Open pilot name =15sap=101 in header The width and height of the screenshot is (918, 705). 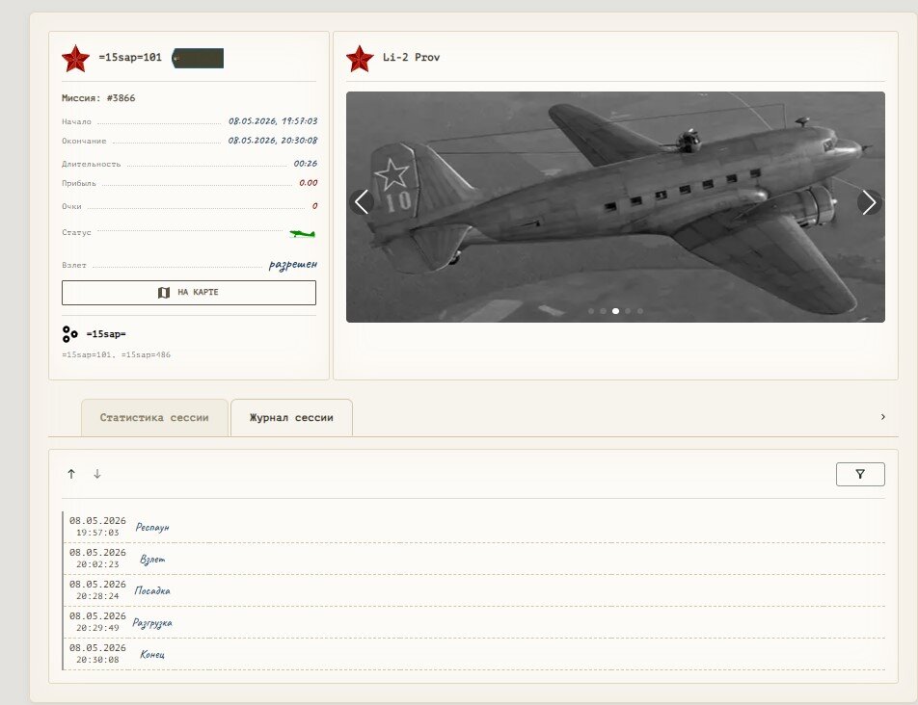130,57
